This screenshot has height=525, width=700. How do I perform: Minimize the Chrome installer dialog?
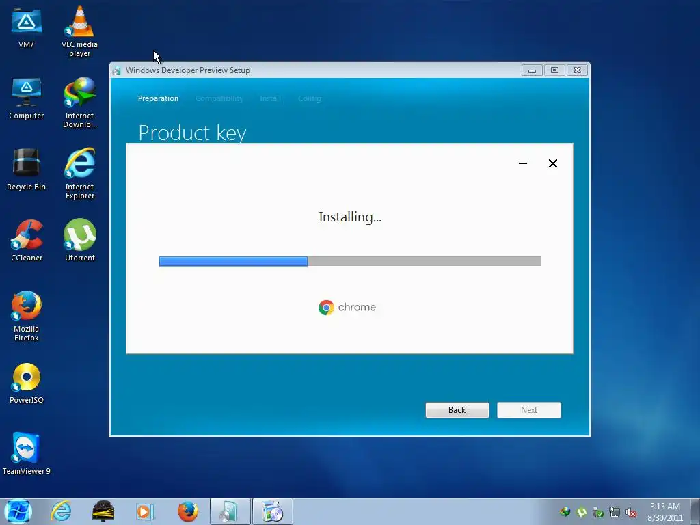pos(523,163)
